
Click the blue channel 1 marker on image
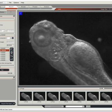click(21, 14)
